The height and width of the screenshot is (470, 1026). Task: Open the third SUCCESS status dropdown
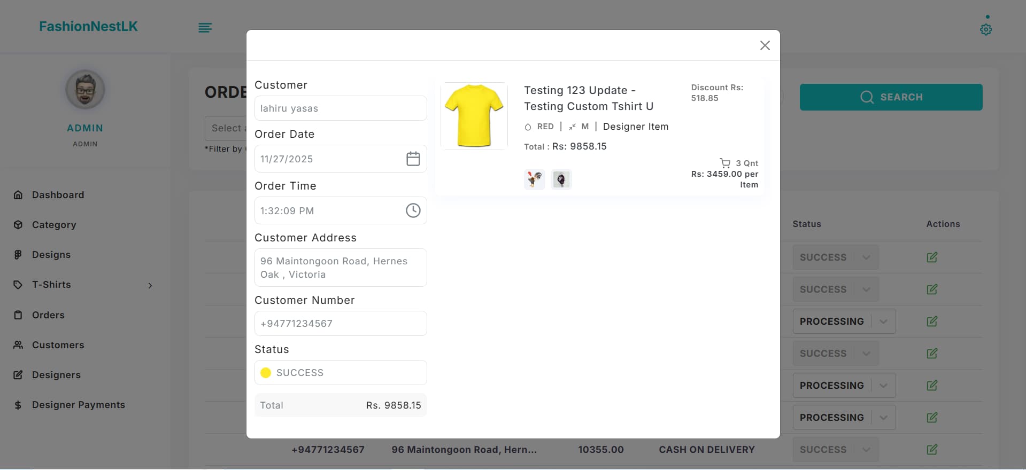click(x=836, y=354)
